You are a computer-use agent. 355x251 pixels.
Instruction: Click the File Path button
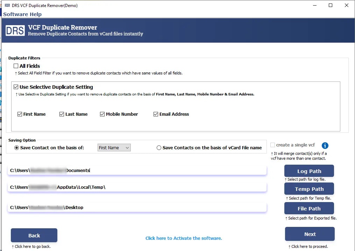(309, 208)
